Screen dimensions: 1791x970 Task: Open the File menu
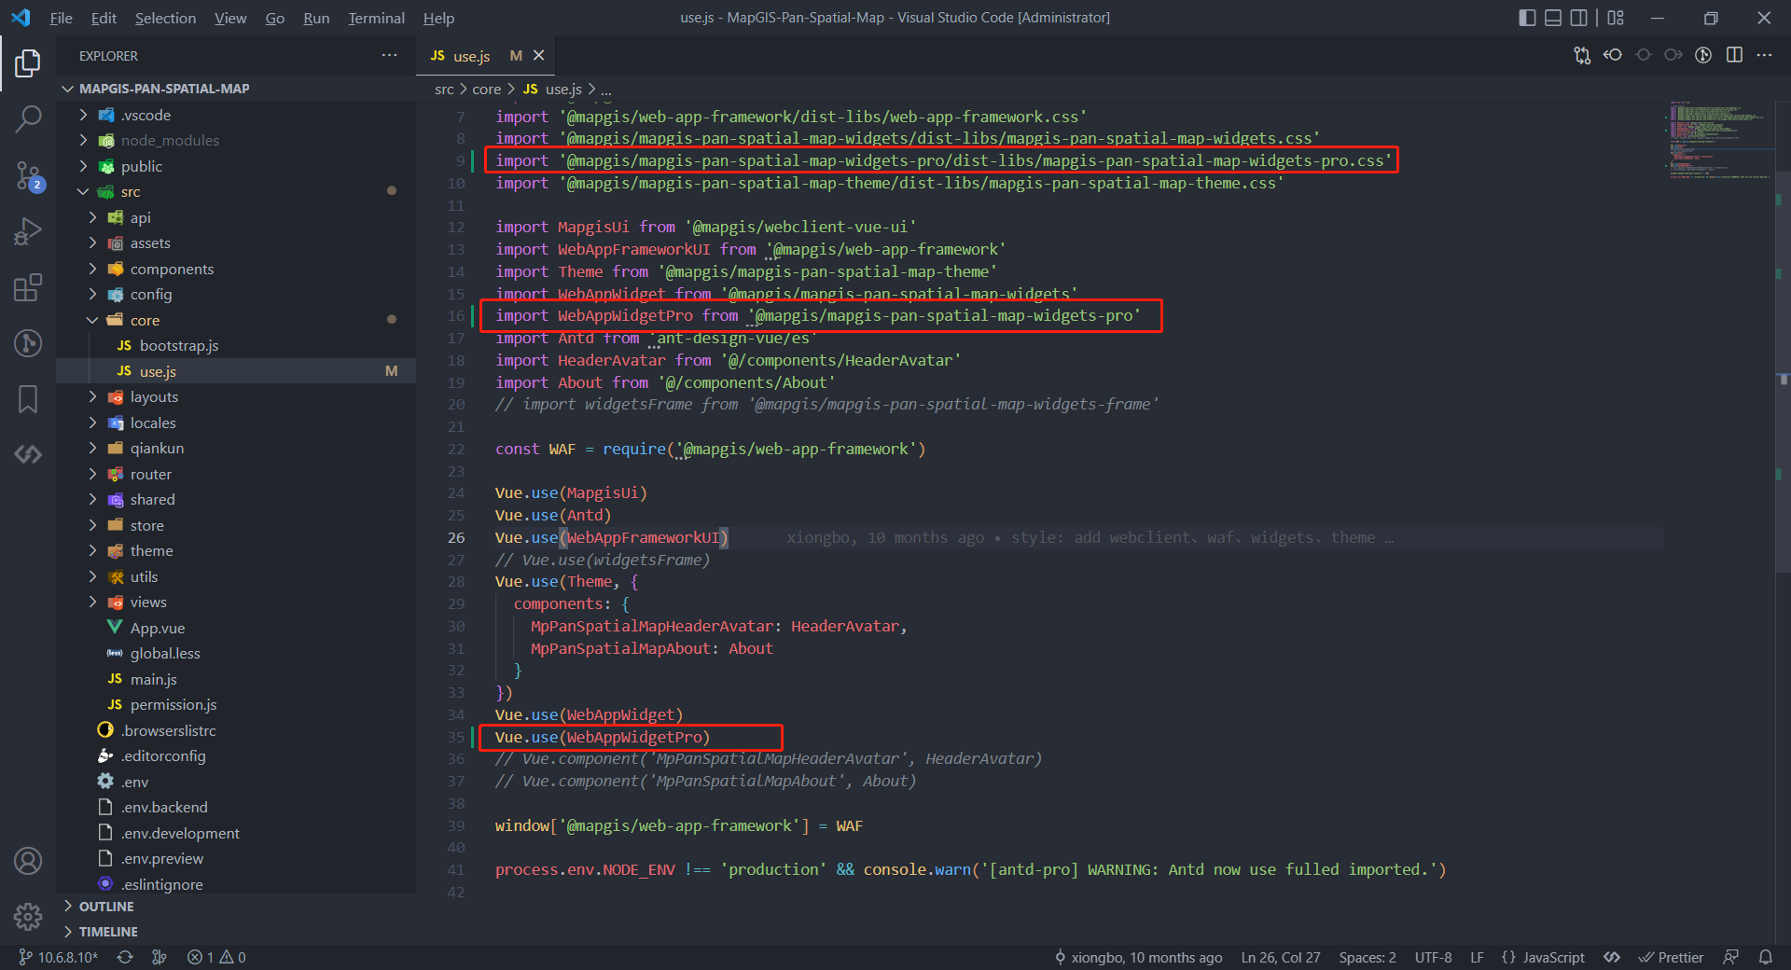tap(61, 18)
